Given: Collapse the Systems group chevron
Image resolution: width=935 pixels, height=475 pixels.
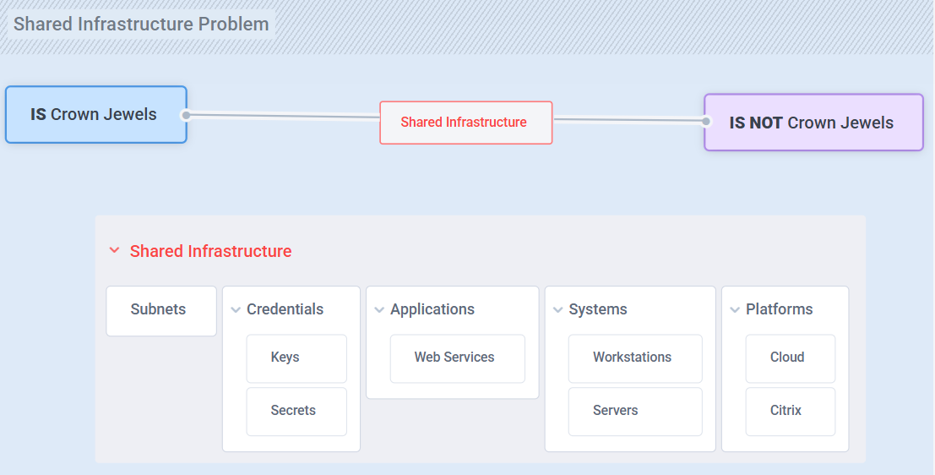Looking at the screenshot, I should pyautogui.click(x=557, y=310).
